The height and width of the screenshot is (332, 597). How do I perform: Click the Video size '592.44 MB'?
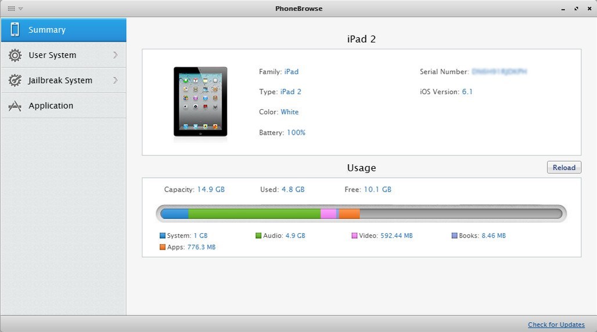coord(396,236)
